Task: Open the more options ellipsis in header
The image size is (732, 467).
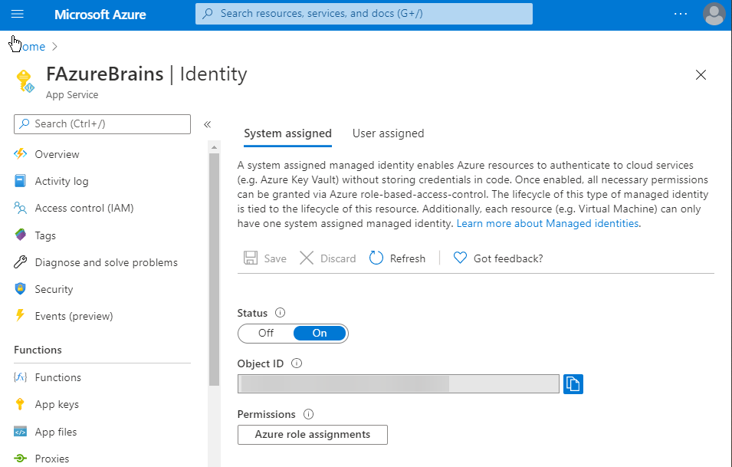Action: coord(681,14)
